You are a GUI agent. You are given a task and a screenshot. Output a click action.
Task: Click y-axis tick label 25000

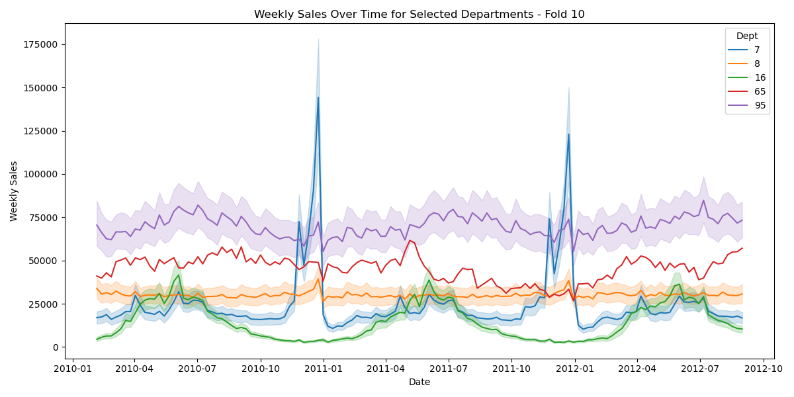44,304
